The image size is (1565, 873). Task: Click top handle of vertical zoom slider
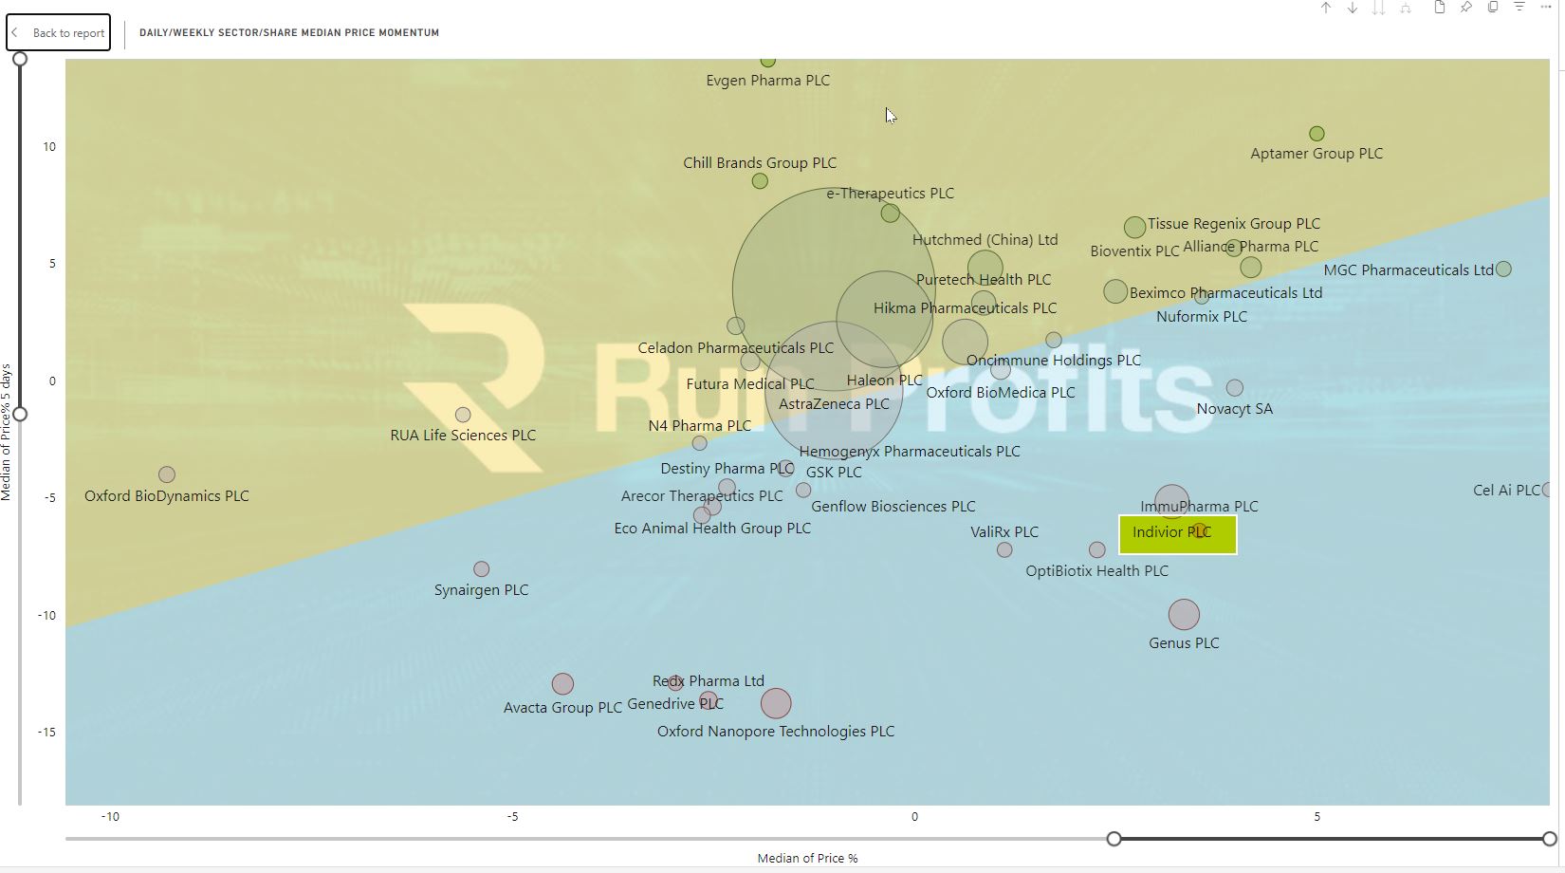19,59
